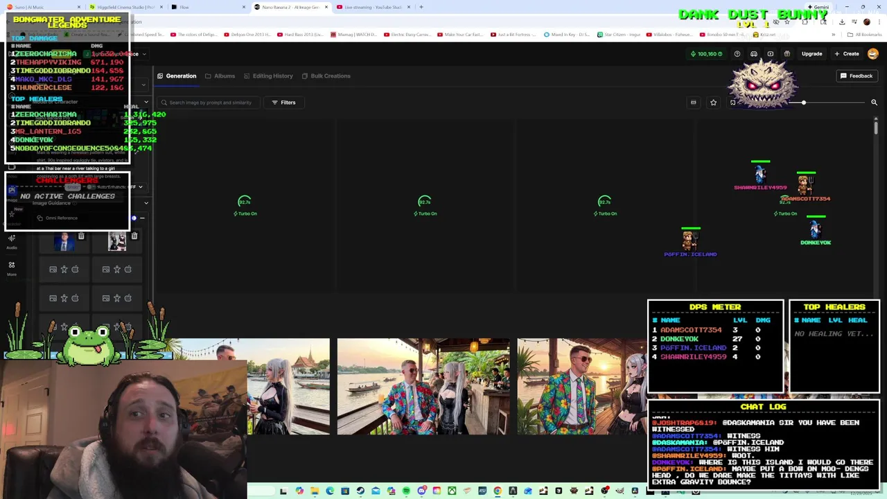Click the Gemini button in Chrome title bar
Image resolution: width=887 pixels, height=499 pixels.
(x=818, y=7)
